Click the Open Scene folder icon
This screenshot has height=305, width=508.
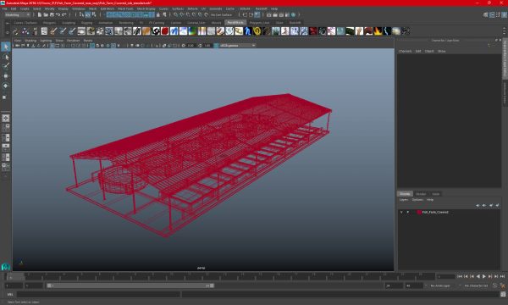(x=46, y=14)
